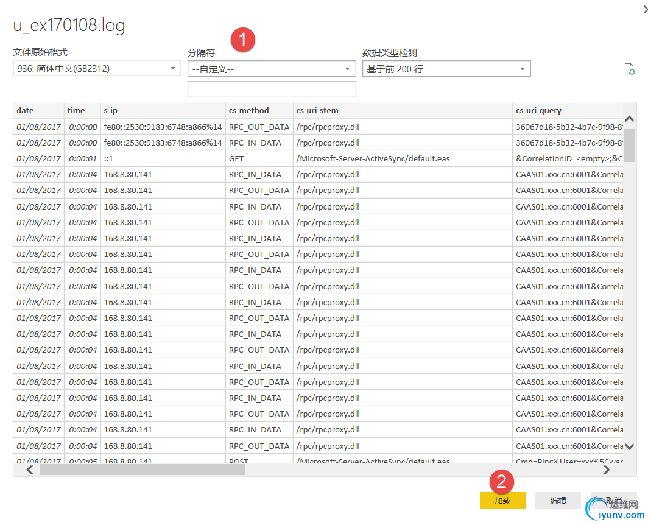Click RPC_OUT_DATA in the first row
This screenshot has width=648, height=525.
coord(259,127)
